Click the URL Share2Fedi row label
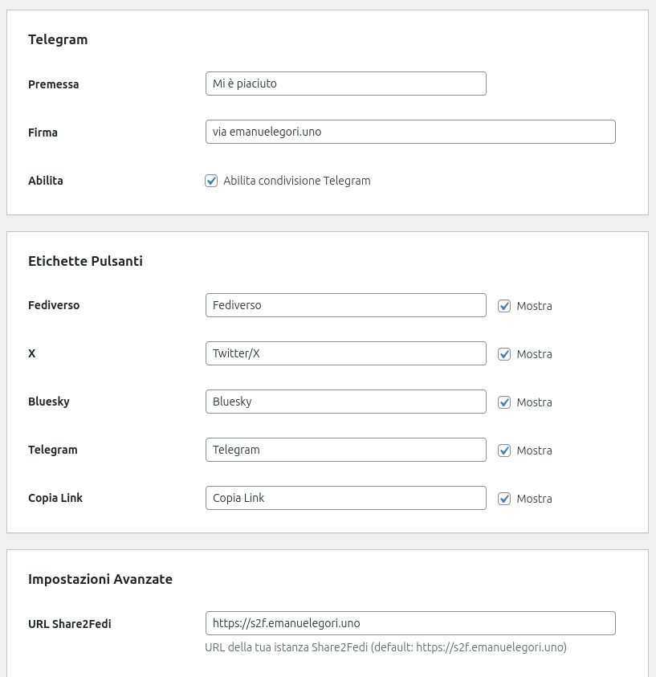Viewport: 656px width, 677px height. coord(70,624)
